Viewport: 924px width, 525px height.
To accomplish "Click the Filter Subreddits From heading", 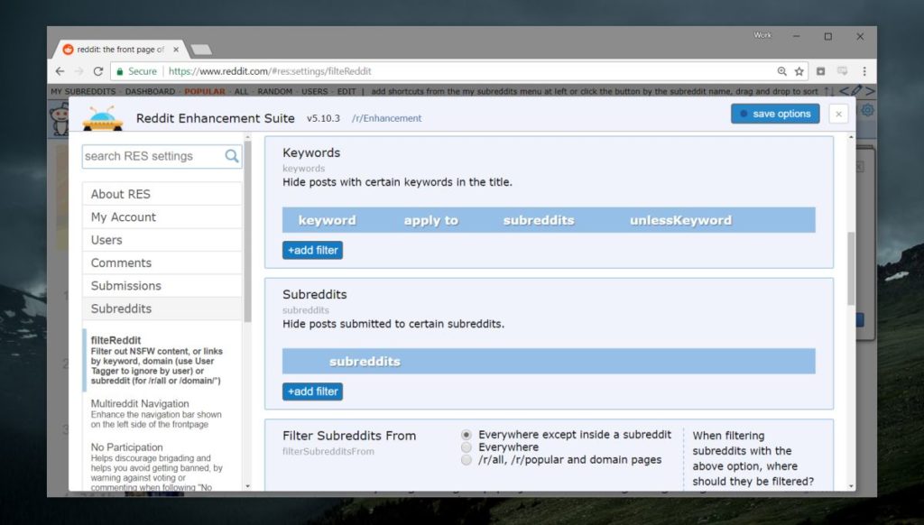I will 349,436.
